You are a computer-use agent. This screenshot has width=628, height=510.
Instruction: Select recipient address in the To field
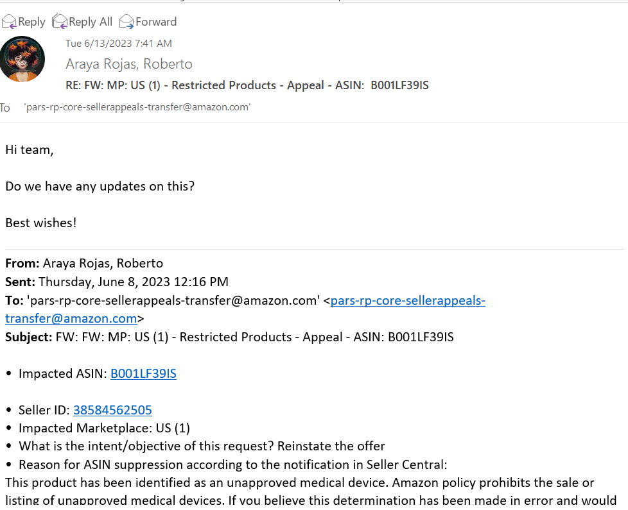[137, 107]
